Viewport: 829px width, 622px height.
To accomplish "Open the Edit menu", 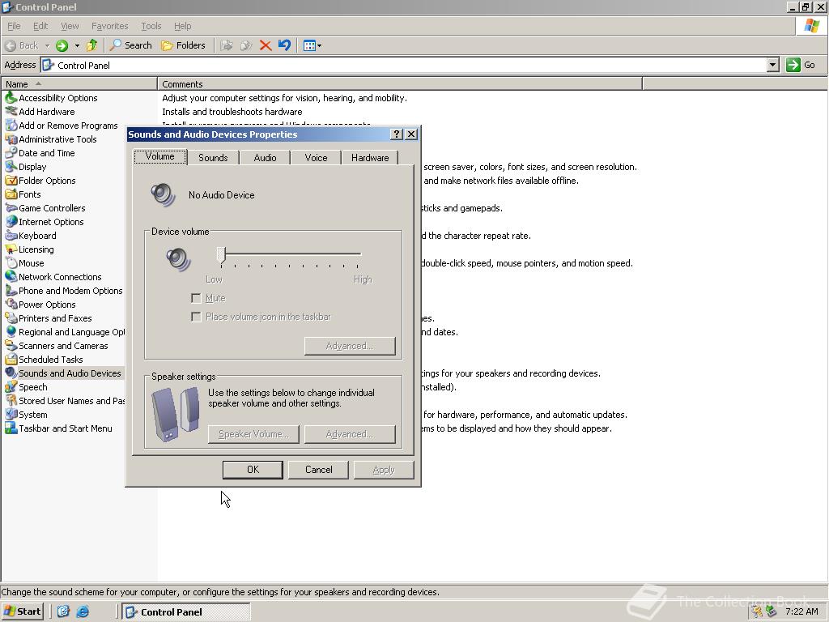I will 40,26.
